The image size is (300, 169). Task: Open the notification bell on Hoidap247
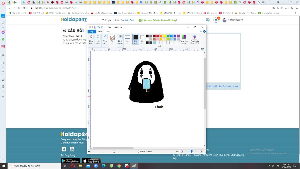[x=216, y=20]
